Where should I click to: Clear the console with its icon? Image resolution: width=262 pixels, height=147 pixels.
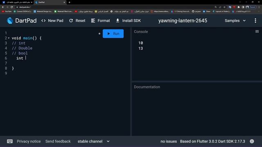click(x=257, y=31)
